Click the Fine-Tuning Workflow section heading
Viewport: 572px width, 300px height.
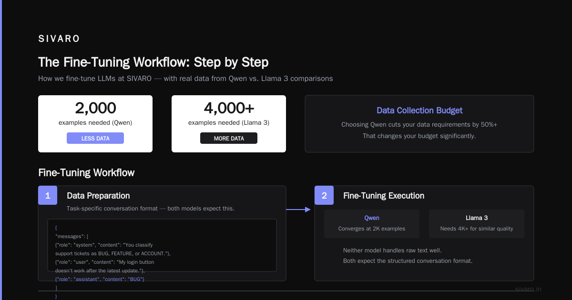86,172
